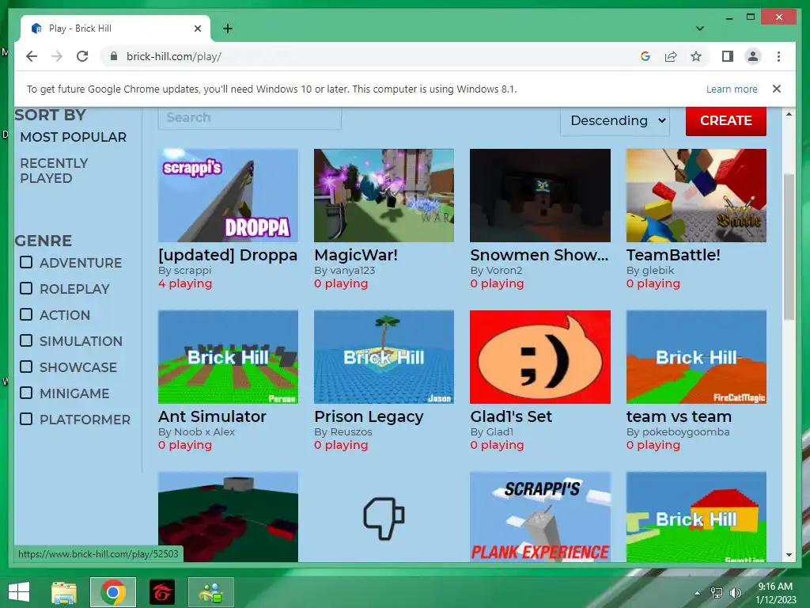Go back to the previous page
The image size is (810, 608).
32,56
